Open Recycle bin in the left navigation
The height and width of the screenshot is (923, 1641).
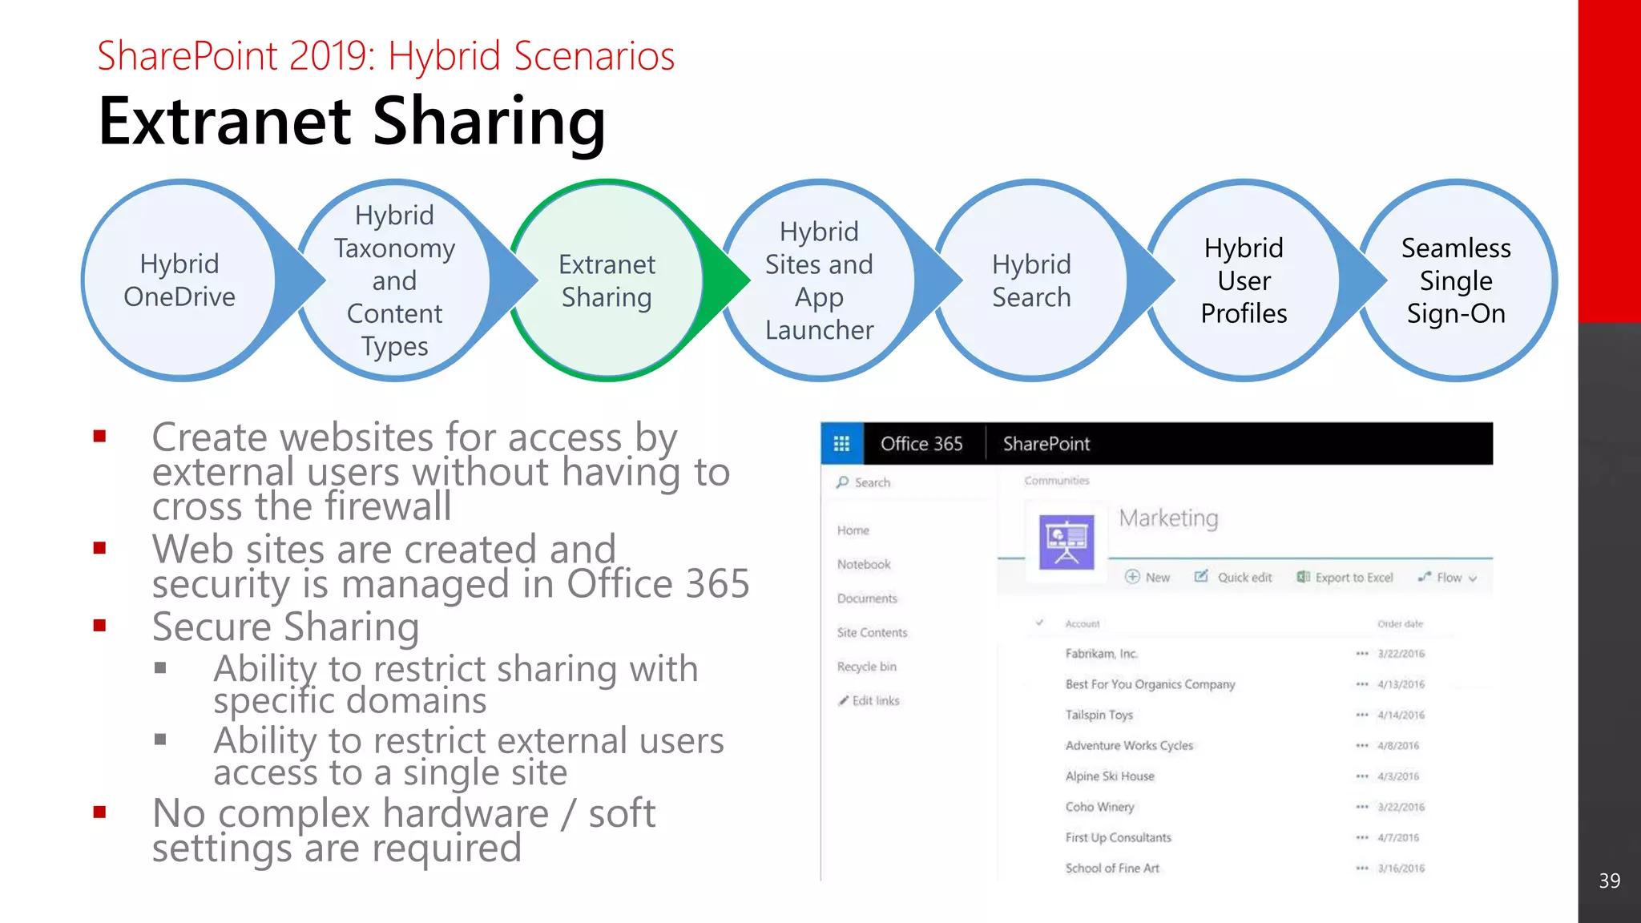867,667
